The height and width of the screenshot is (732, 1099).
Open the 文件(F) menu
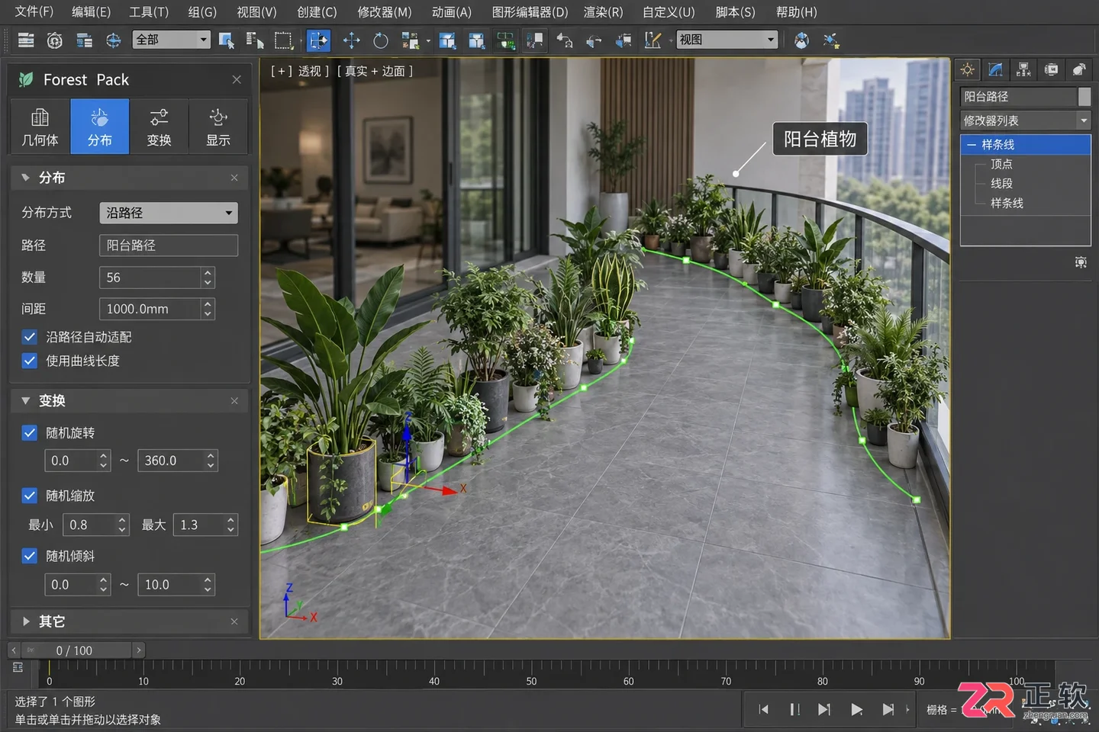point(34,12)
